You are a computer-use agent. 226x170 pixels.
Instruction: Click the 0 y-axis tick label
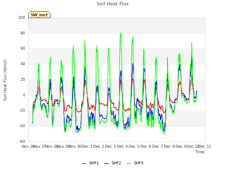[24, 95]
